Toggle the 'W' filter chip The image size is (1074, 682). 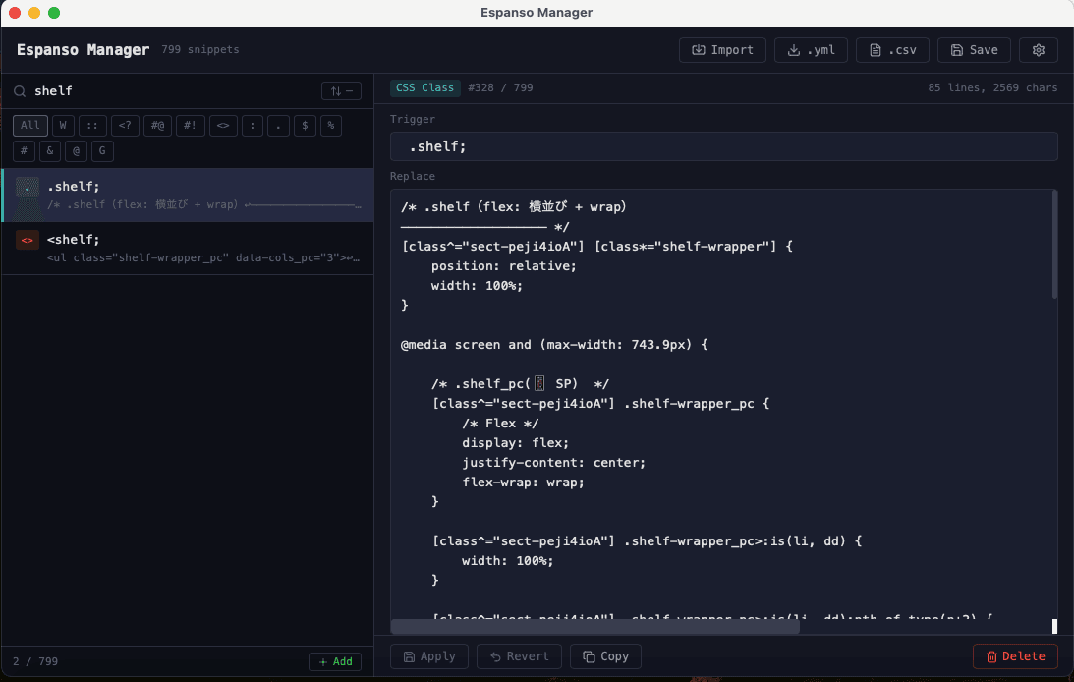click(x=63, y=126)
